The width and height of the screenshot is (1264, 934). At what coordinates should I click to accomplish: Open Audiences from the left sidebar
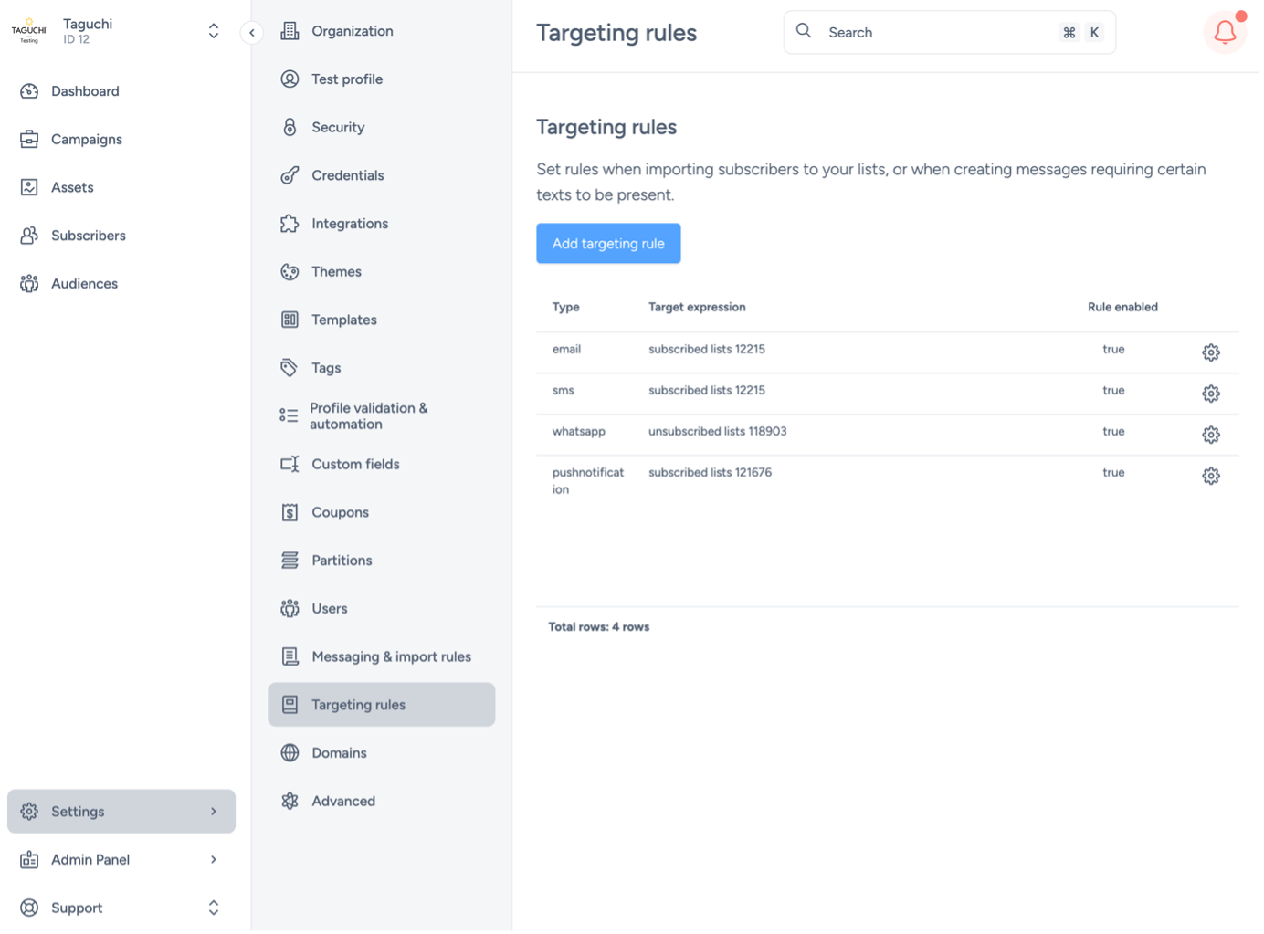click(84, 283)
